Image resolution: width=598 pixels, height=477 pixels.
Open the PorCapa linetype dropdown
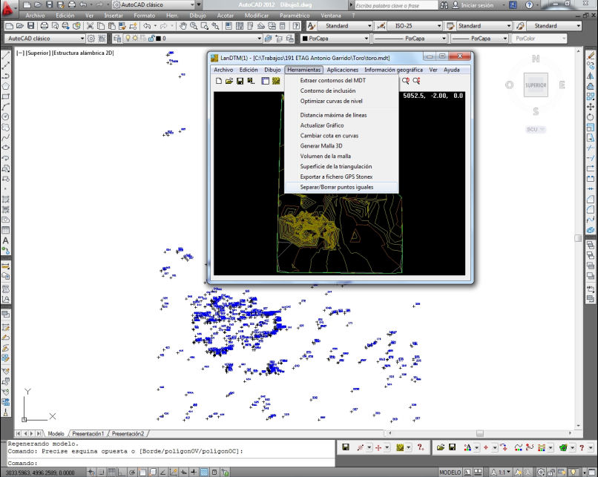click(410, 39)
